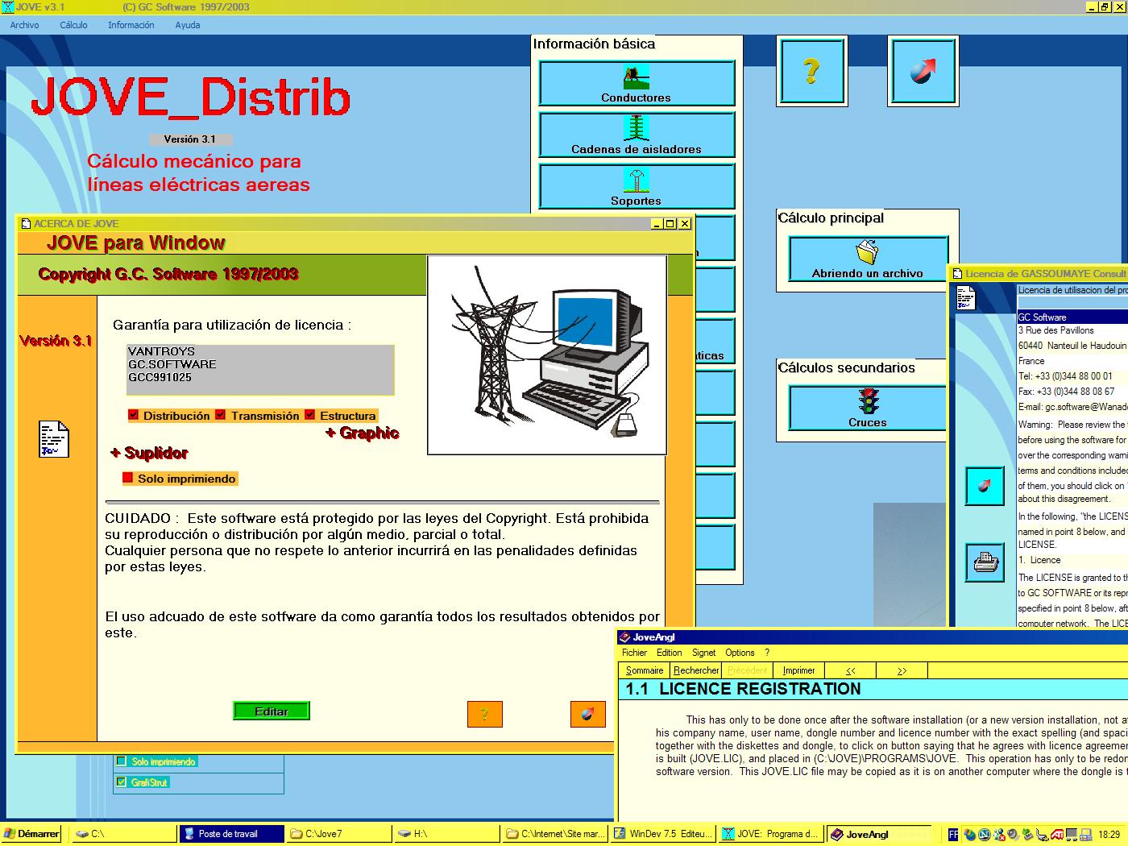Switch to C:\Jove7 taskbar button
This screenshot has width=1128, height=846.
point(339,834)
